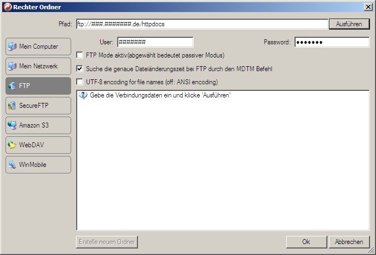Click the resize grip at dialog corner
376x255 pixels.
371,250
